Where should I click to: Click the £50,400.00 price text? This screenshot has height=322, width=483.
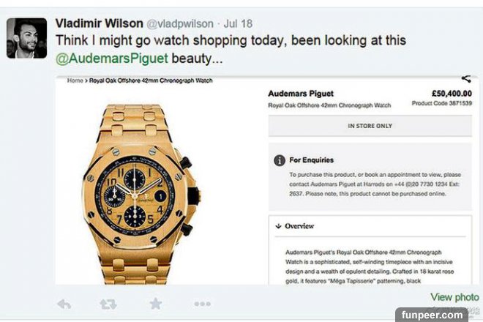point(452,94)
